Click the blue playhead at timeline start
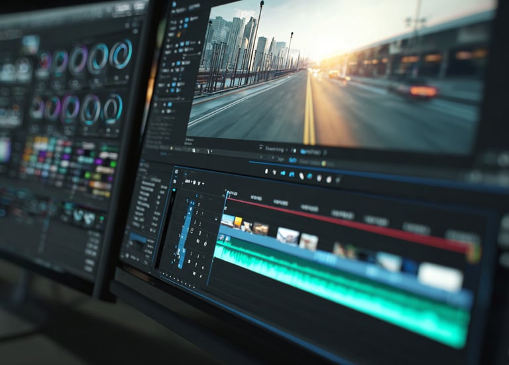The height and width of the screenshot is (365, 509). click(227, 194)
